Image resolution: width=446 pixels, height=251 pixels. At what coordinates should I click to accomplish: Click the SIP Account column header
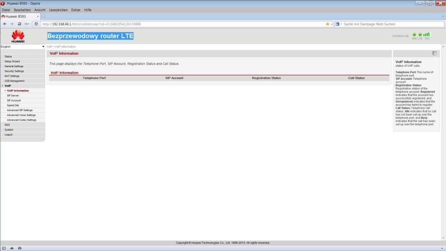[174, 78]
